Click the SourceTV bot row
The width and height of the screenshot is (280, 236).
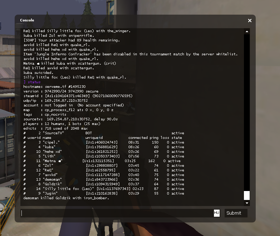click(104, 133)
